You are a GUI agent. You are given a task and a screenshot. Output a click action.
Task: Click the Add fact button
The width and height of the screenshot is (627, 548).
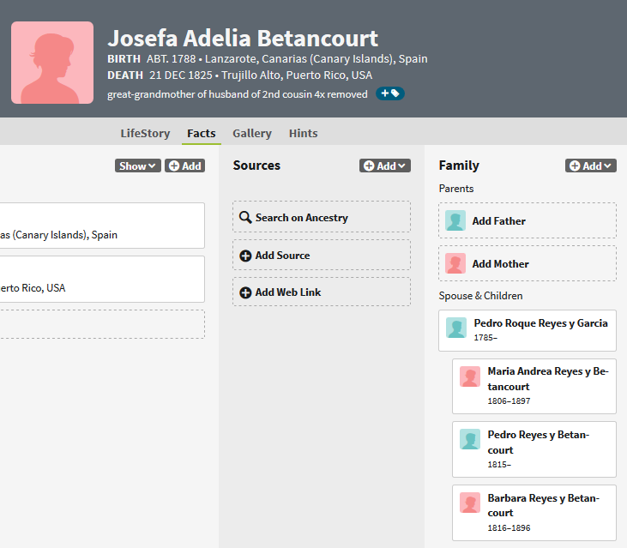tap(184, 166)
